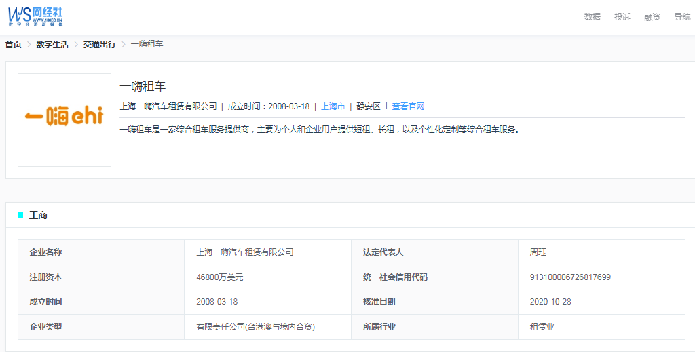The width and height of the screenshot is (695, 352).
Task: Go to 首页 breadcrumb link
Action: pos(14,44)
